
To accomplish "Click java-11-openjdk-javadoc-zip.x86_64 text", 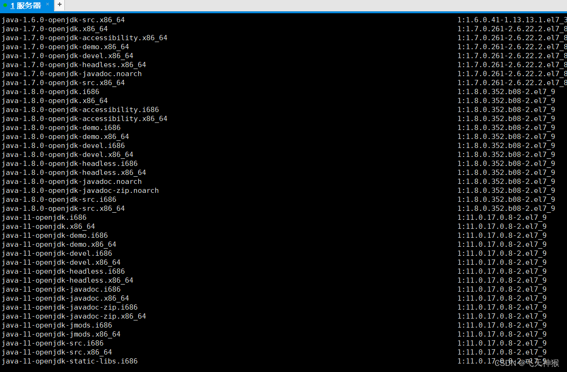I will [x=74, y=316].
